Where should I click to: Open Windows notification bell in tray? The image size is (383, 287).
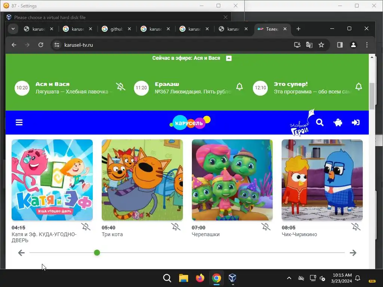(358, 278)
